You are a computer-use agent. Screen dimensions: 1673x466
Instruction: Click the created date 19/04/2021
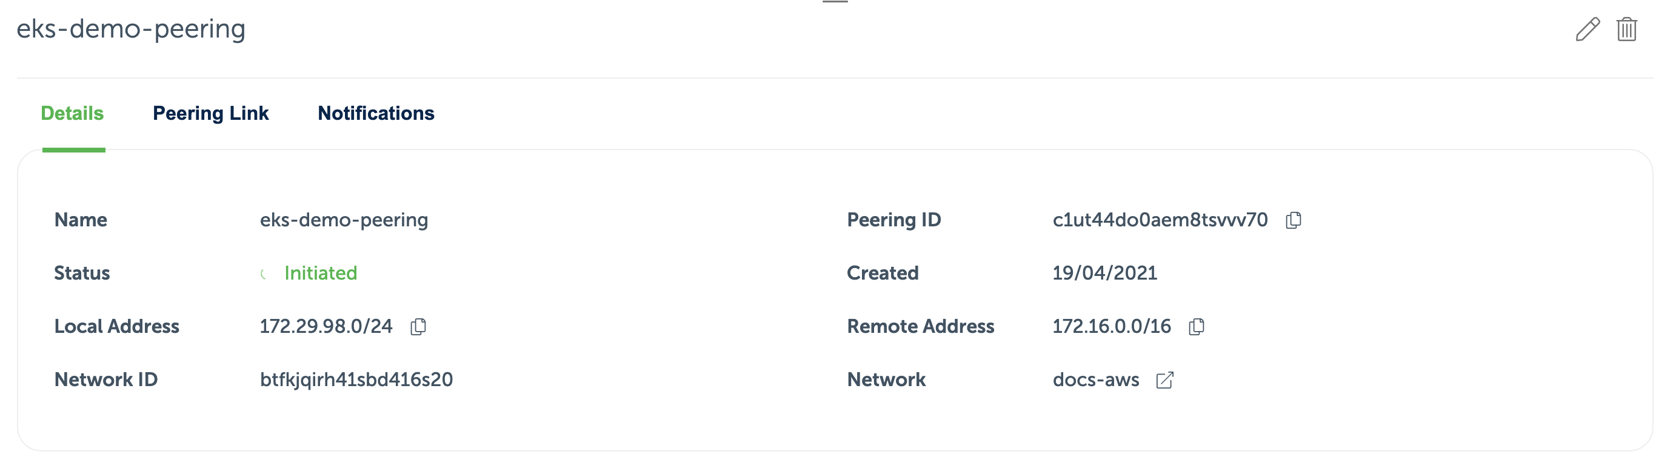pyautogui.click(x=1104, y=274)
